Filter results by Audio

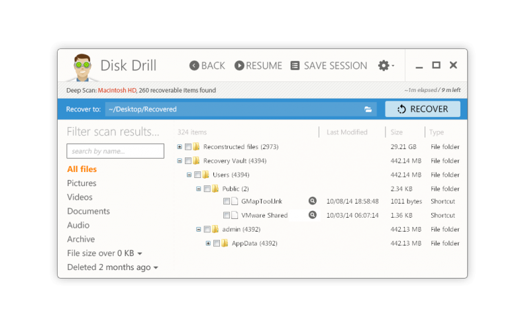(x=78, y=225)
